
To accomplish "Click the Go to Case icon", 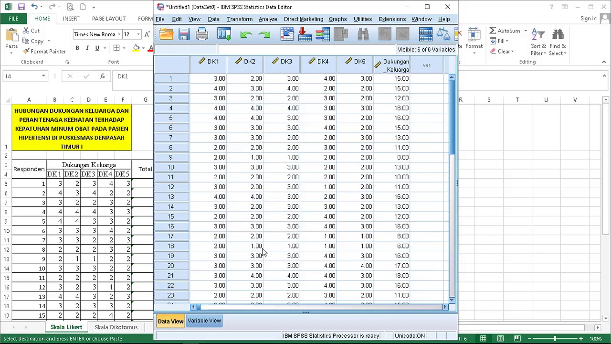I will (x=287, y=34).
